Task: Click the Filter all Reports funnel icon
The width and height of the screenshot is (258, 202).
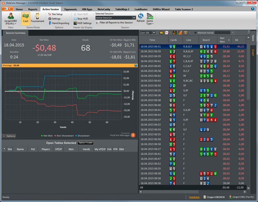Action: pyautogui.click(x=97, y=23)
